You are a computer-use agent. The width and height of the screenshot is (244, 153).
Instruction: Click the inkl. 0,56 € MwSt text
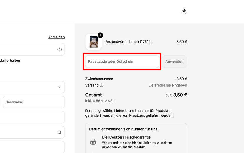(x=99, y=101)
